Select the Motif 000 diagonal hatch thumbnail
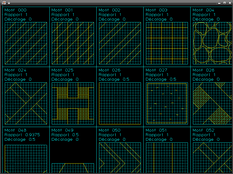Viewport: 233px width, 174px height. (x=26, y=43)
